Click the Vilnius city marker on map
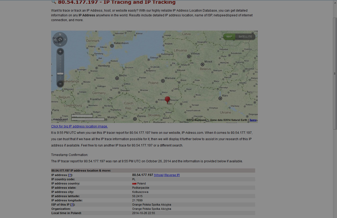Screen dimensions: 337x218 [189, 56]
